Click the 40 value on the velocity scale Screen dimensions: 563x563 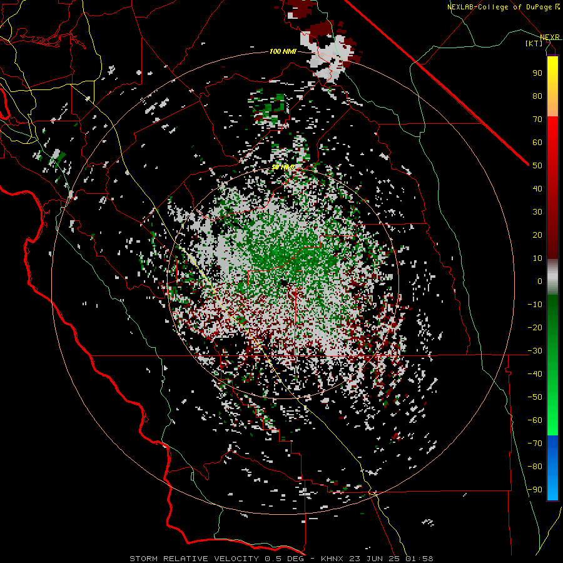[x=537, y=189]
